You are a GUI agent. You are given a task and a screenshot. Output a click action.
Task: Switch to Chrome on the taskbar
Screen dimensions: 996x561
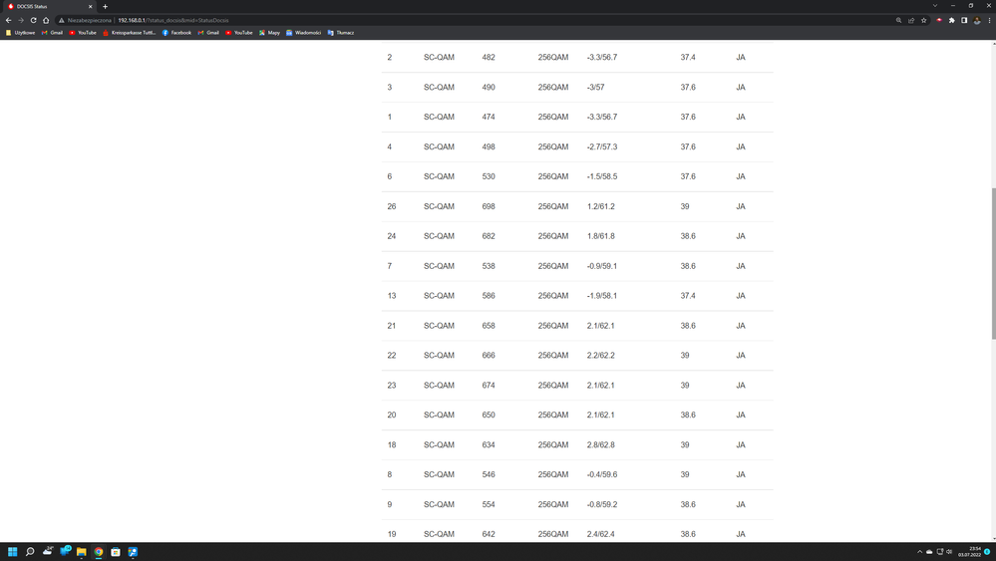click(x=99, y=551)
